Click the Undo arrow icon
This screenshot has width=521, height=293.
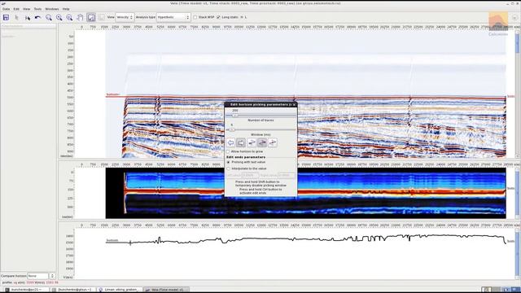(38, 17)
